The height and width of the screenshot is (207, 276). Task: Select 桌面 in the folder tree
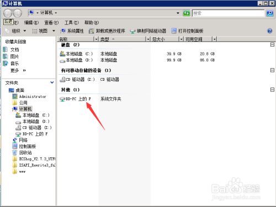(x=17, y=90)
